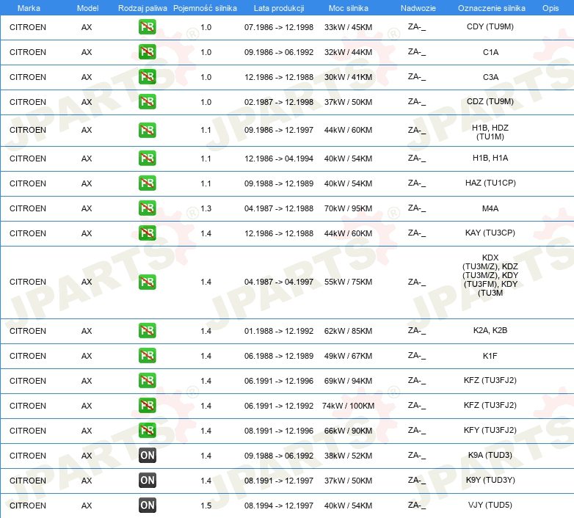Click the power value 66kW / 90KM
Screen dimensions: 574x518
348,430
